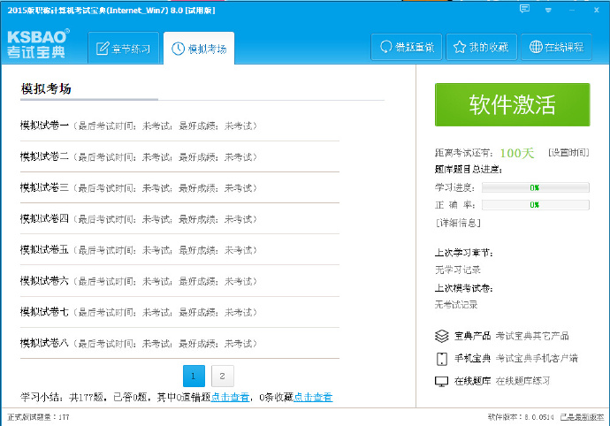The height and width of the screenshot is (426, 610).
Task: Switch to the 章节练习 tab
Action: 123,49
